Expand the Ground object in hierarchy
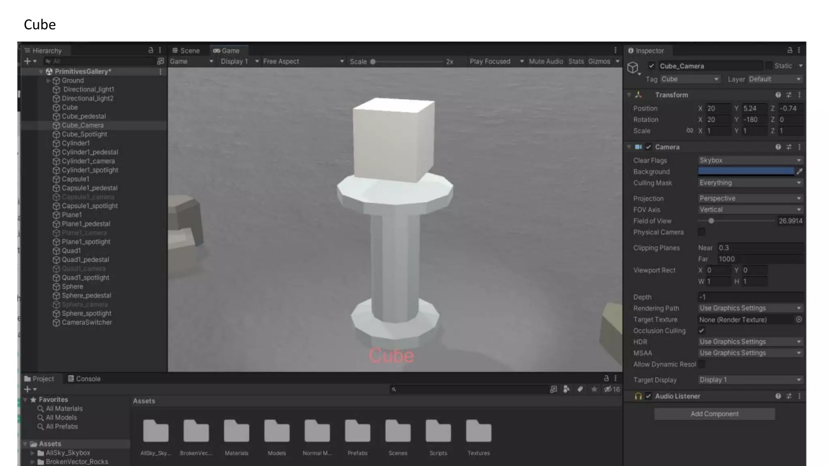Viewport: 829px width, 466px height. [48, 80]
